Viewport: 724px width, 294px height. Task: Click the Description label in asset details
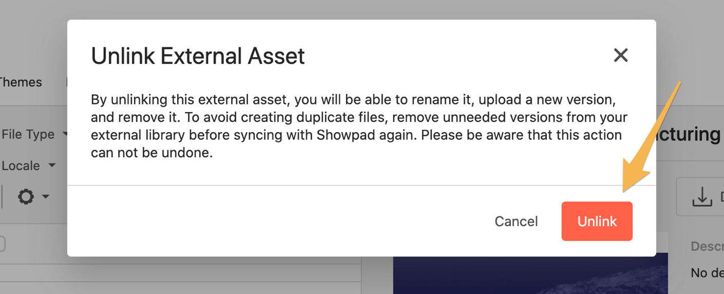click(x=707, y=246)
